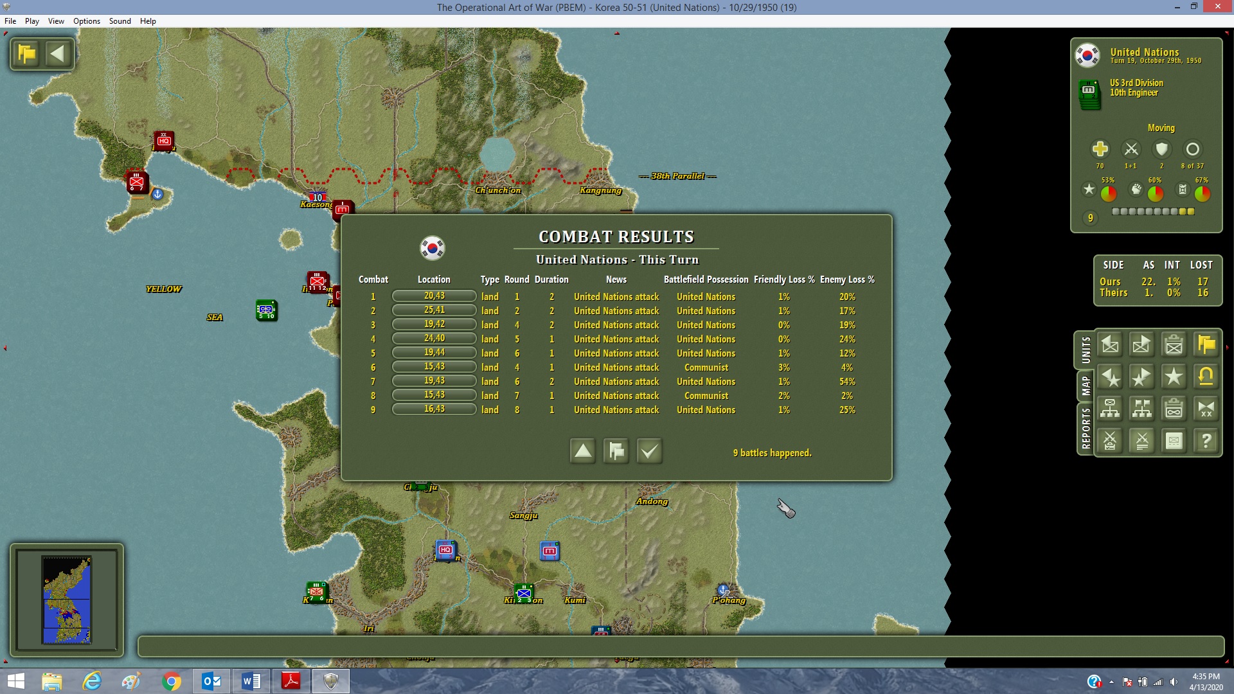Open the Play menu
Image resolution: width=1234 pixels, height=694 pixels.
coord(32,21)
